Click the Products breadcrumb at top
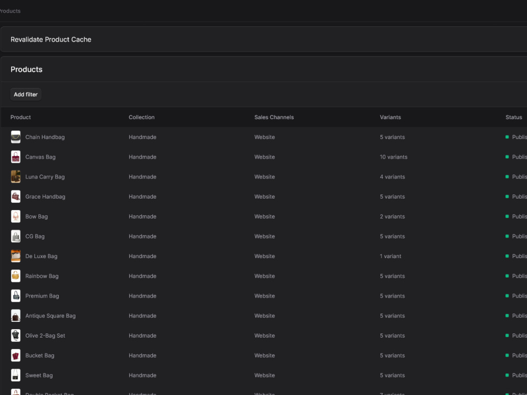 9,11
